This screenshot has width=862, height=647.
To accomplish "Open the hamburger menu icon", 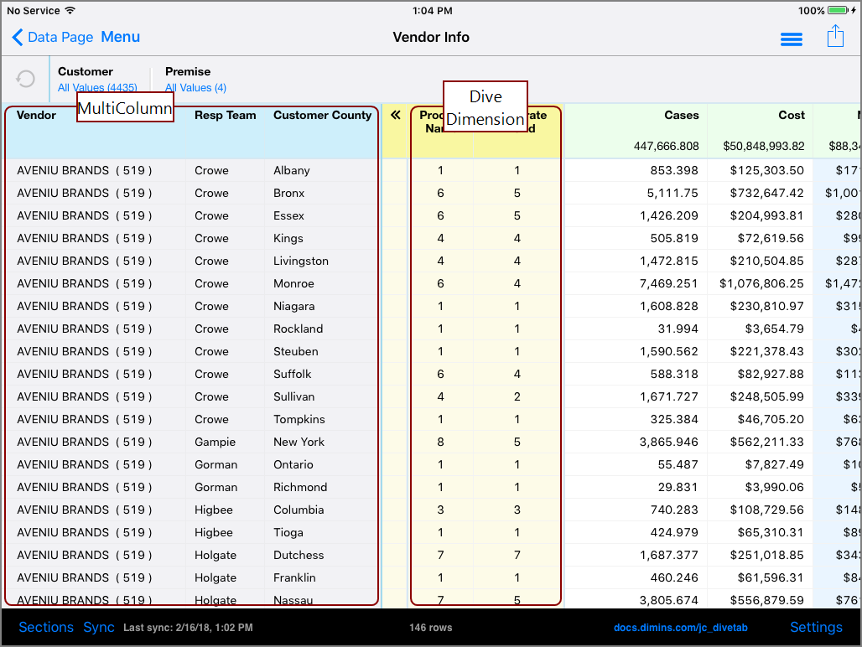I will pyautogui.click(x=791, y=39).
